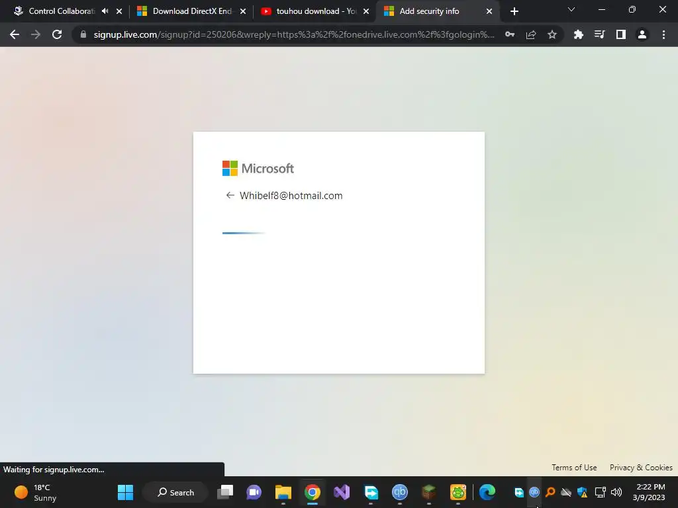Open Terms of Use link

(574, 468)
